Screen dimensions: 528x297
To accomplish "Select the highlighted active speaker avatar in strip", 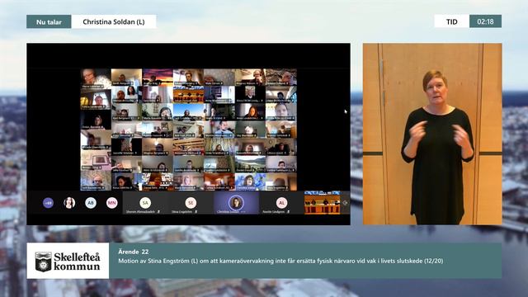I will [236, 203].
